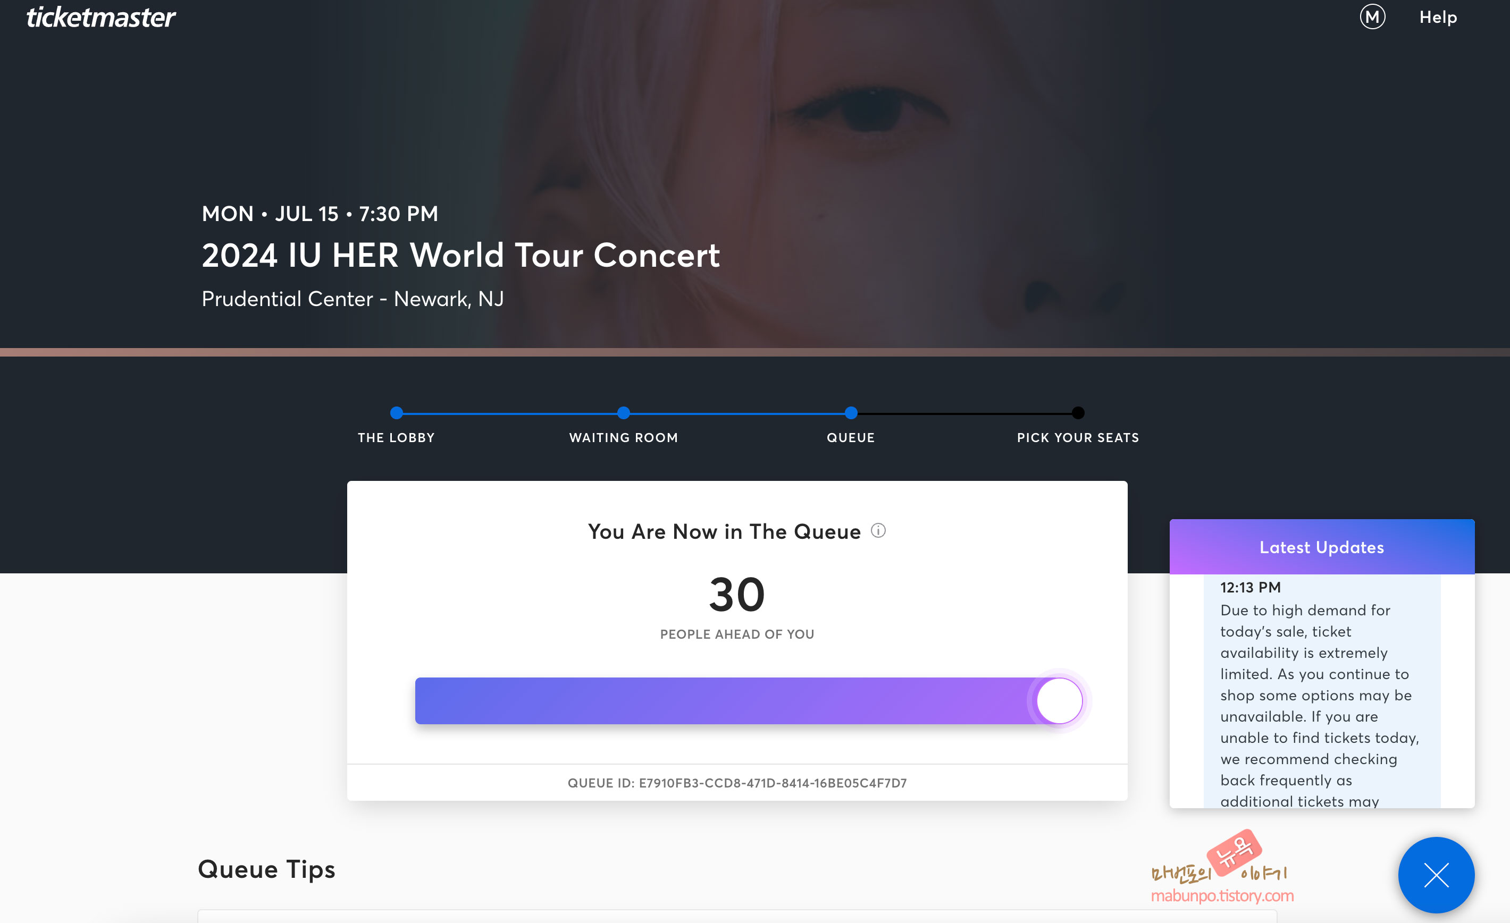The height and width of the screenshot is (923, 1510).
Task: Click PICK YOUR SEATS label
Action: tap(1078, 437)
